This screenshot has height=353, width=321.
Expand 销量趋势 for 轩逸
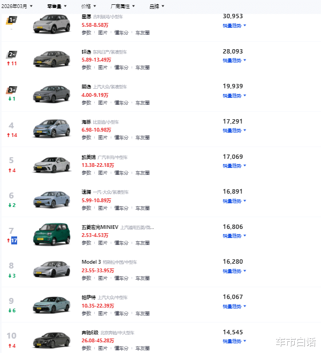coord(234,60)
